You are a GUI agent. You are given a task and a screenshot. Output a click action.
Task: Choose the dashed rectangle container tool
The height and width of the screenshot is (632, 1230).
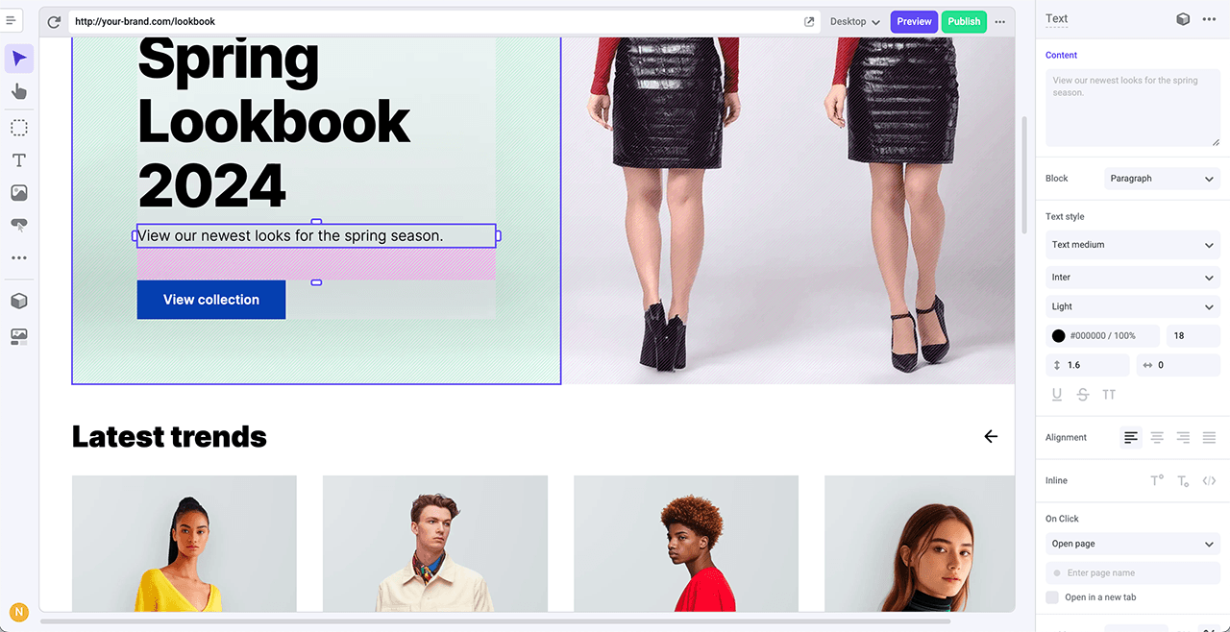[x=19, y=128]
